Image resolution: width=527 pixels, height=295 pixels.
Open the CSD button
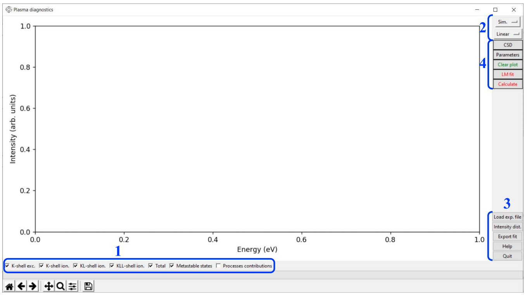click(x=507, y=45)
